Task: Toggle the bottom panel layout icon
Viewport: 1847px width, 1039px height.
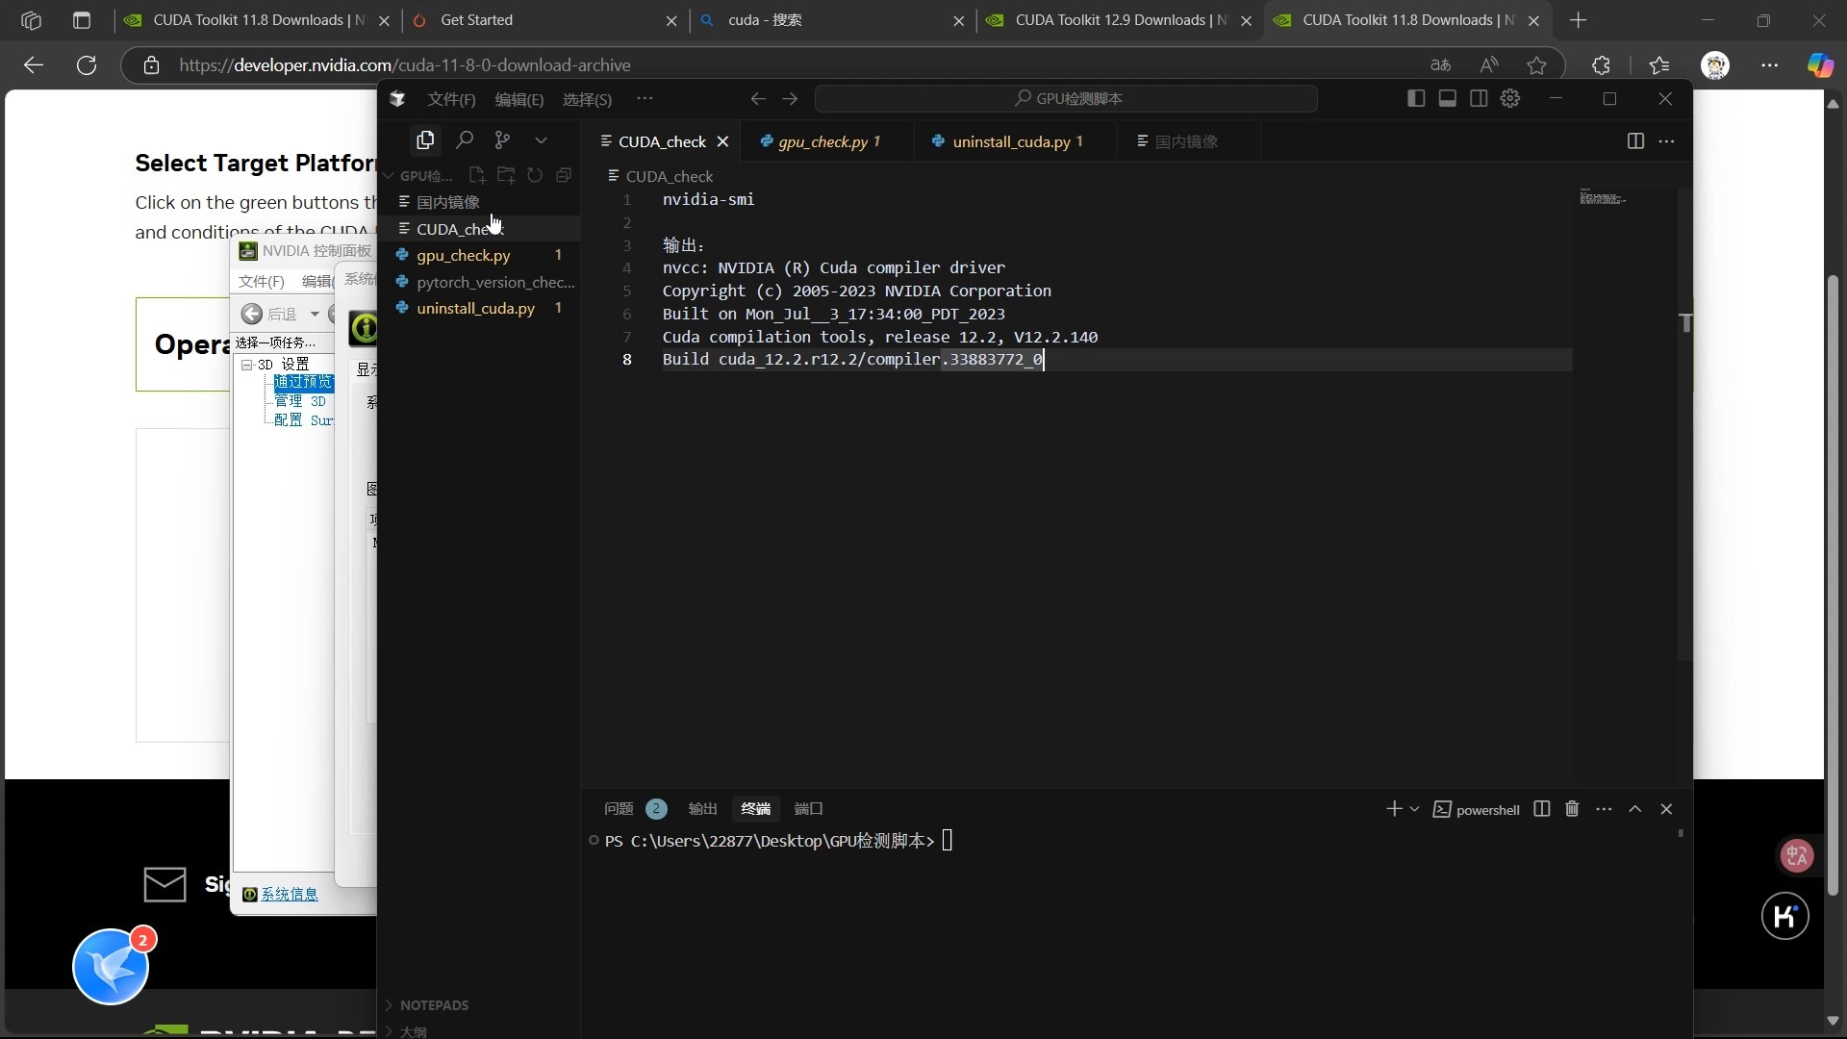Action: (1447, 98)
